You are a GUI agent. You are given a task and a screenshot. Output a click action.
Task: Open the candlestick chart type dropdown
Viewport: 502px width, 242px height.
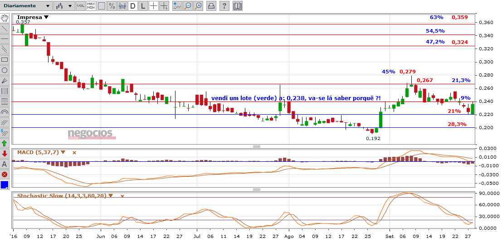click(x=64, y=6)
